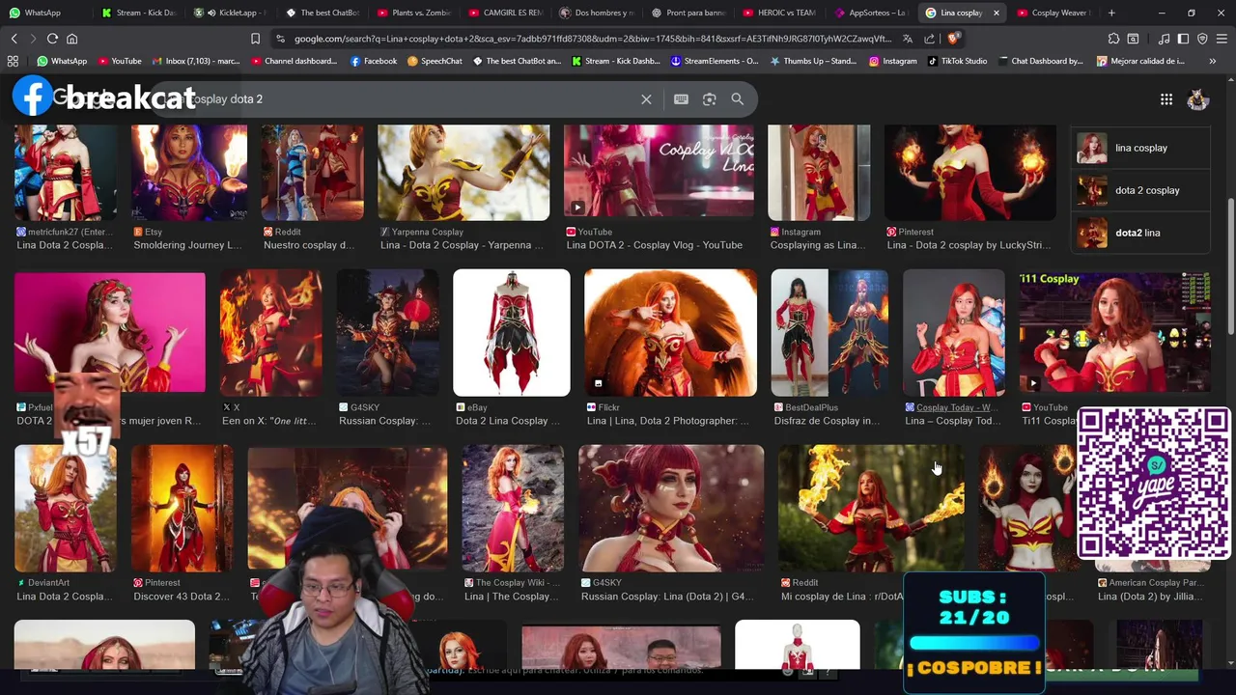Screen dimensions: 1236x695
Task: Switch to the Plants vs. Zombies tab
Action: click(413, 13)
